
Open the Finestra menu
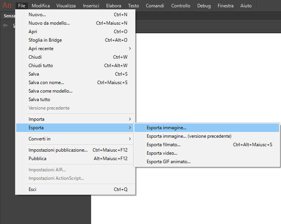coord(225,5)
